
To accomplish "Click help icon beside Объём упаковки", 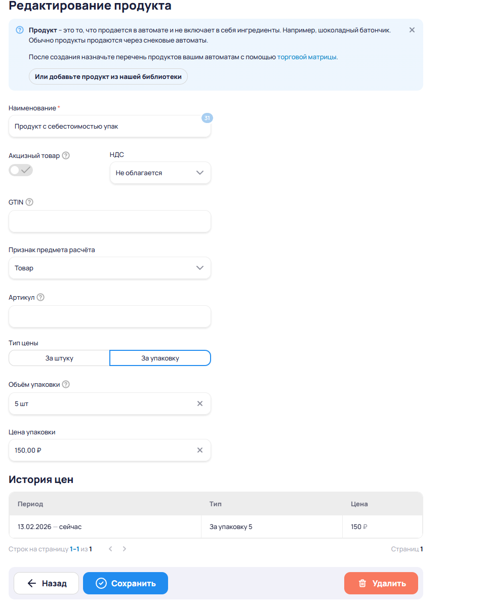I will pos(66,384).
